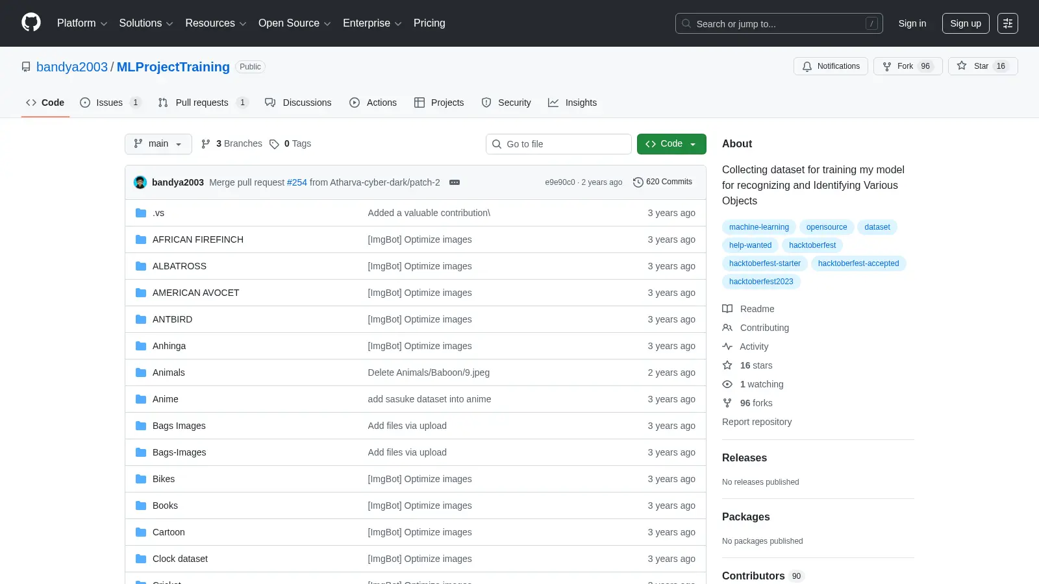Click 'Delete Animals/Baboon/9.jpeg' commit message

point(429,372)
